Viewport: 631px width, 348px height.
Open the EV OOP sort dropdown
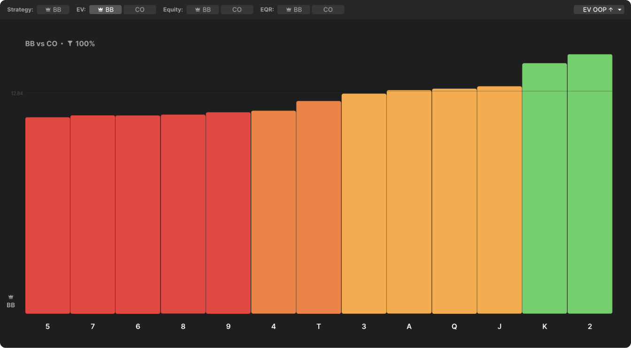tap(599, 9)
